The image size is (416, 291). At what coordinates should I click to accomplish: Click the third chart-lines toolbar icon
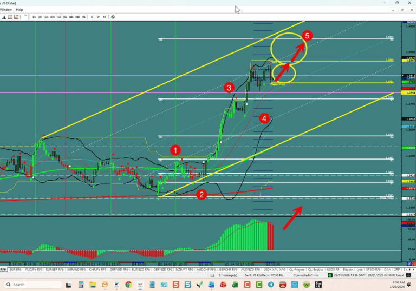16,17
